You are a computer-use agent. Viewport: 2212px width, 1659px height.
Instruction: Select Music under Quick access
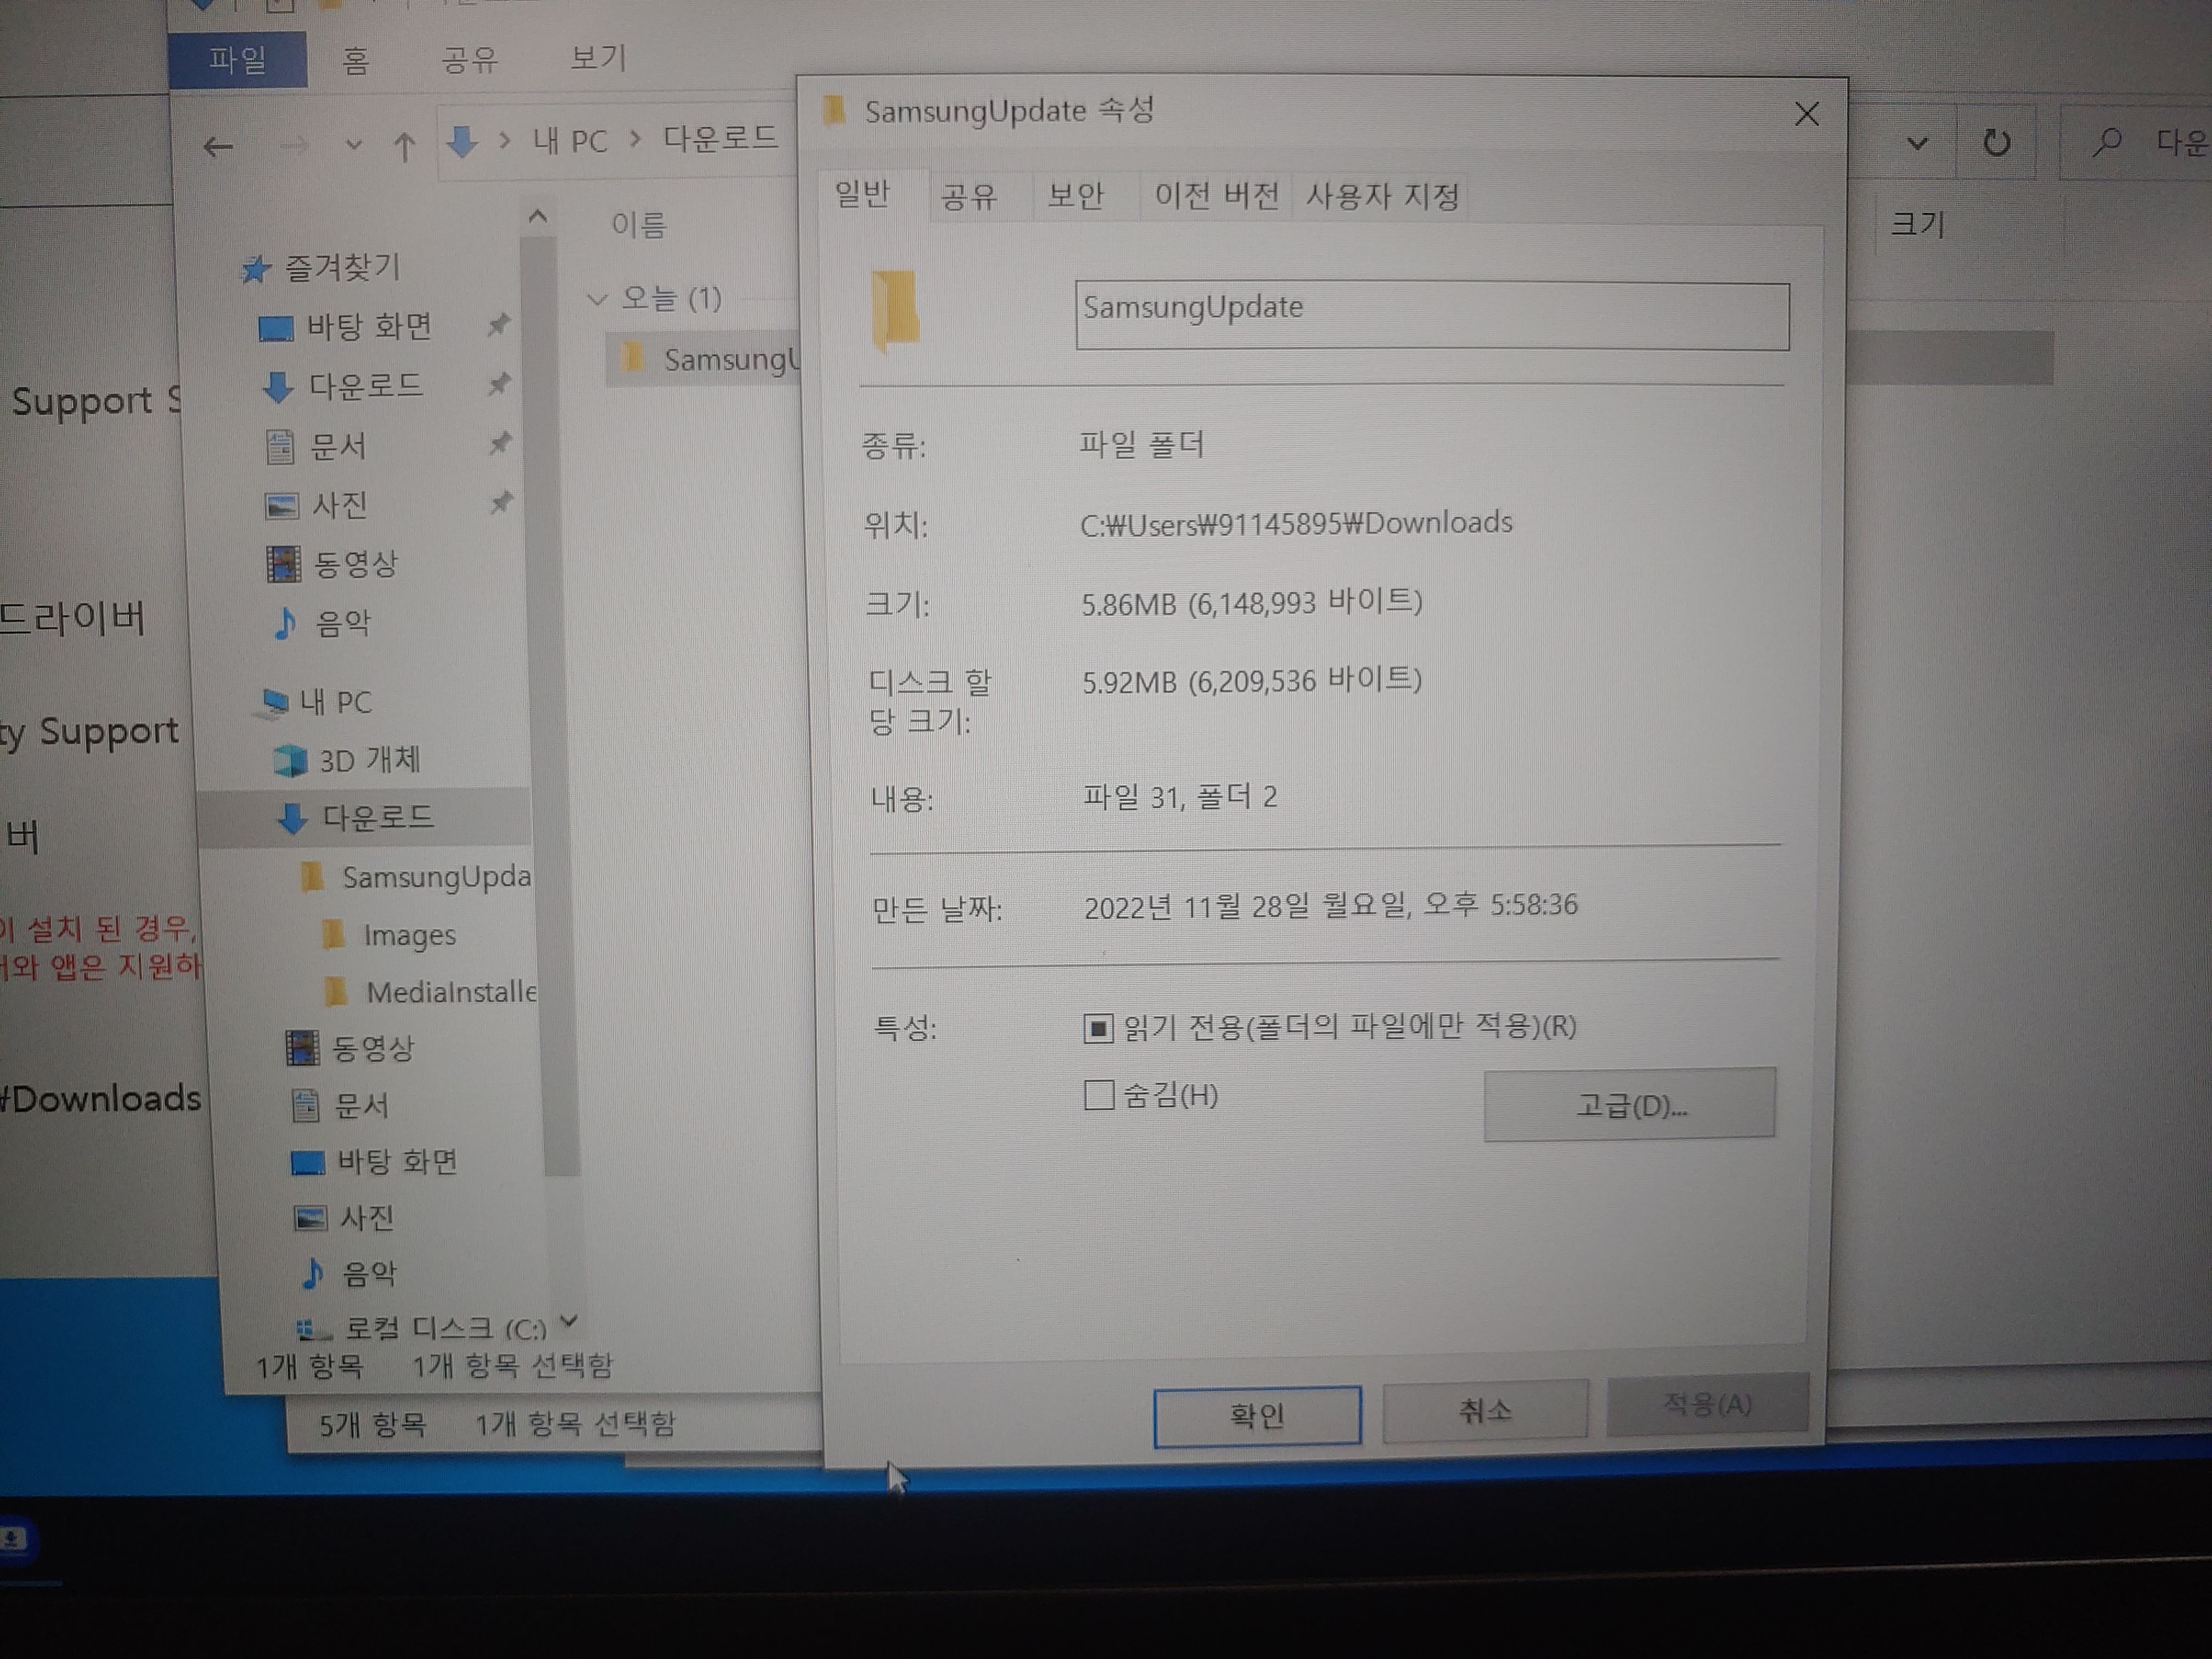pos(342,624)
